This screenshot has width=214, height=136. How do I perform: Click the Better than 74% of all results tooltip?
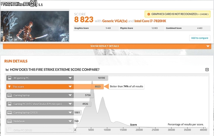click(127, 87)
